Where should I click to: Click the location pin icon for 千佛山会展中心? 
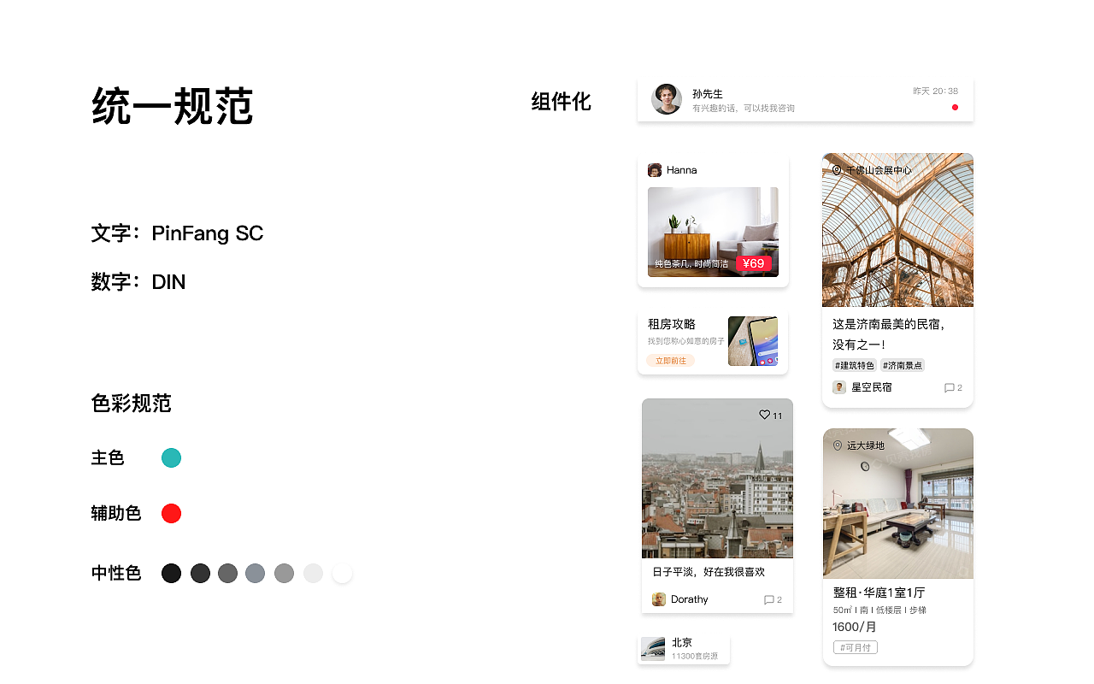coord(837,170)
